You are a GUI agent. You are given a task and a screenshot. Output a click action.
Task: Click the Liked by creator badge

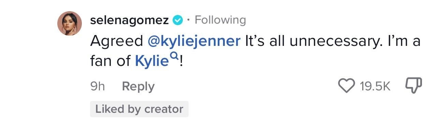click(139, 109)
